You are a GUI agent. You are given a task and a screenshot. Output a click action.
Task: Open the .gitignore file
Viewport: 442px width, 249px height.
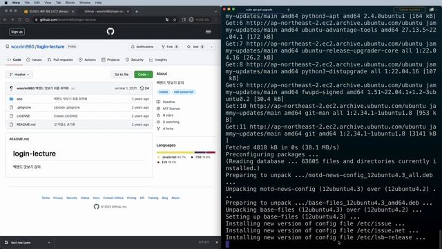[24, 108]
